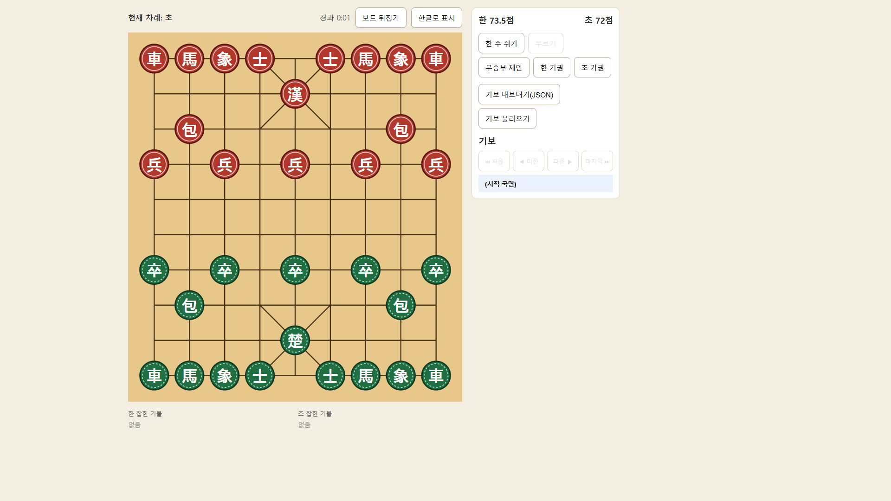Viewport: 891px width, 501px height.
Task: Export game record via 기보 내보내기(JSON)
Action: 519,94
